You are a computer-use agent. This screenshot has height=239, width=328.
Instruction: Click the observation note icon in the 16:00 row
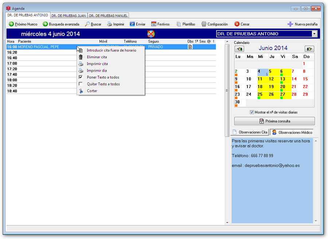(190, 47)
